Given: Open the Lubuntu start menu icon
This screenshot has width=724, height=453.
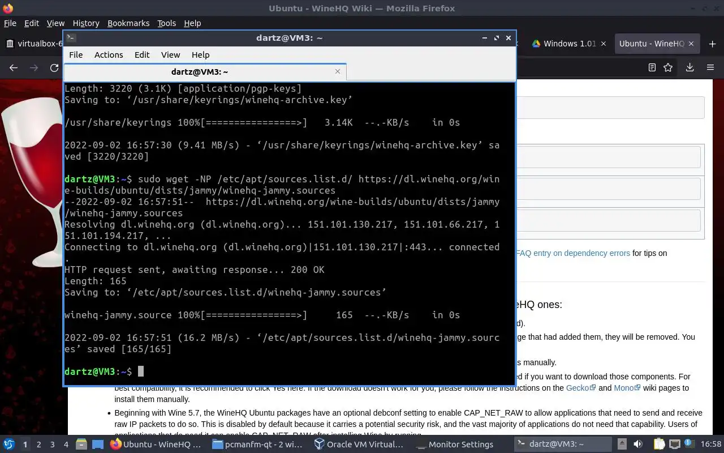Looking at the screenshot, I should pyautogui.click(x=8, y=445).
